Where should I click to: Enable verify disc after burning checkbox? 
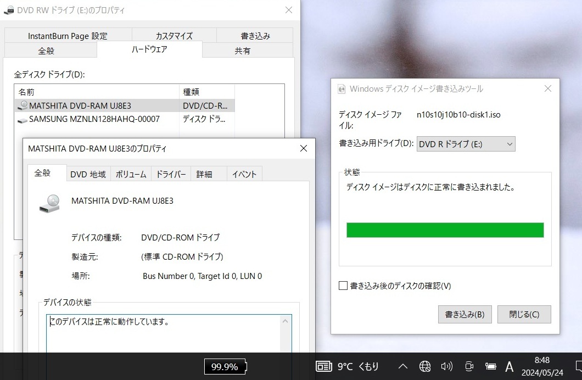tap(343, 286)
